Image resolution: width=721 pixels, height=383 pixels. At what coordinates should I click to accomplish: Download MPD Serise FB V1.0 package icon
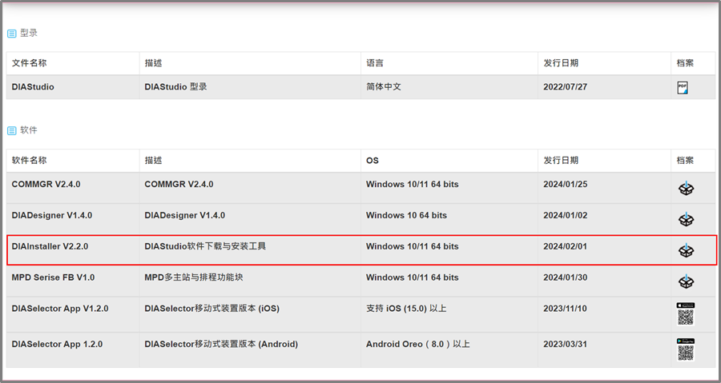(686, 281)
